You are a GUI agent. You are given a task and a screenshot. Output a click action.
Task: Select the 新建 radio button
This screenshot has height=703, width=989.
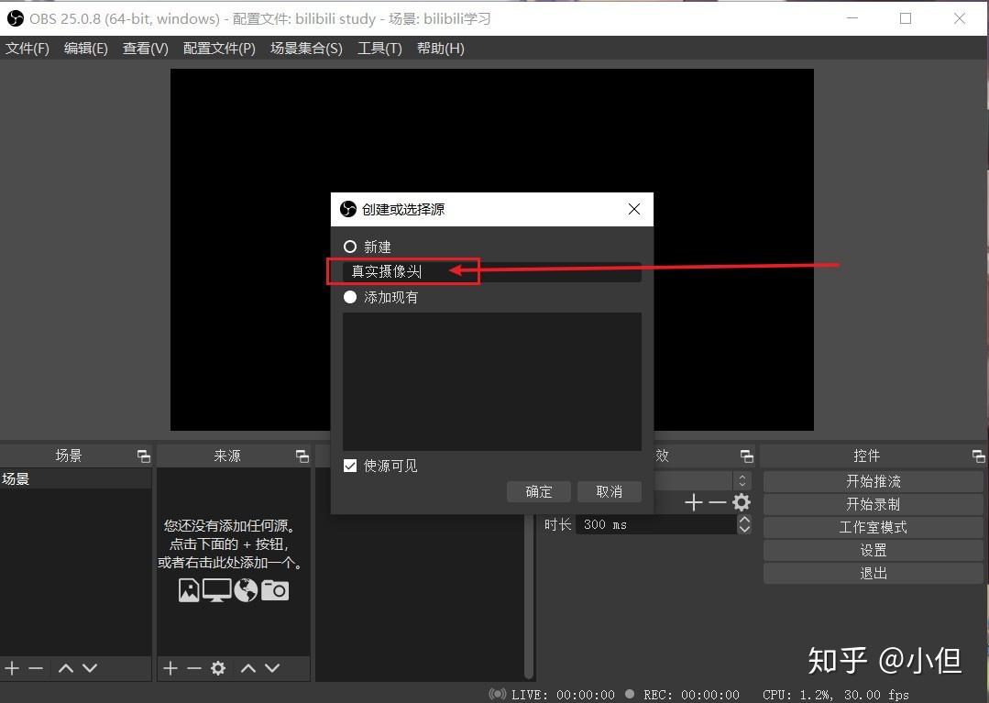click(x=349, y=246)
